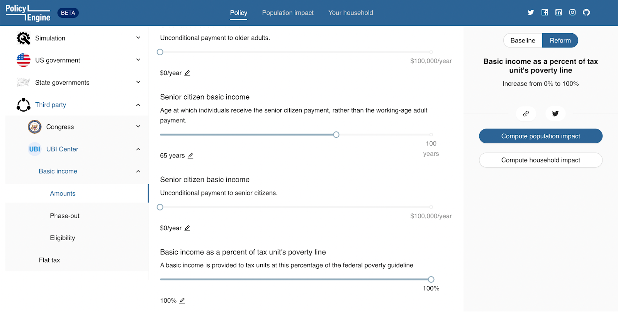This screenshot has height=312, width=618.
Task: Edit the 65 years value pencil icon
Action: (190, 156)
